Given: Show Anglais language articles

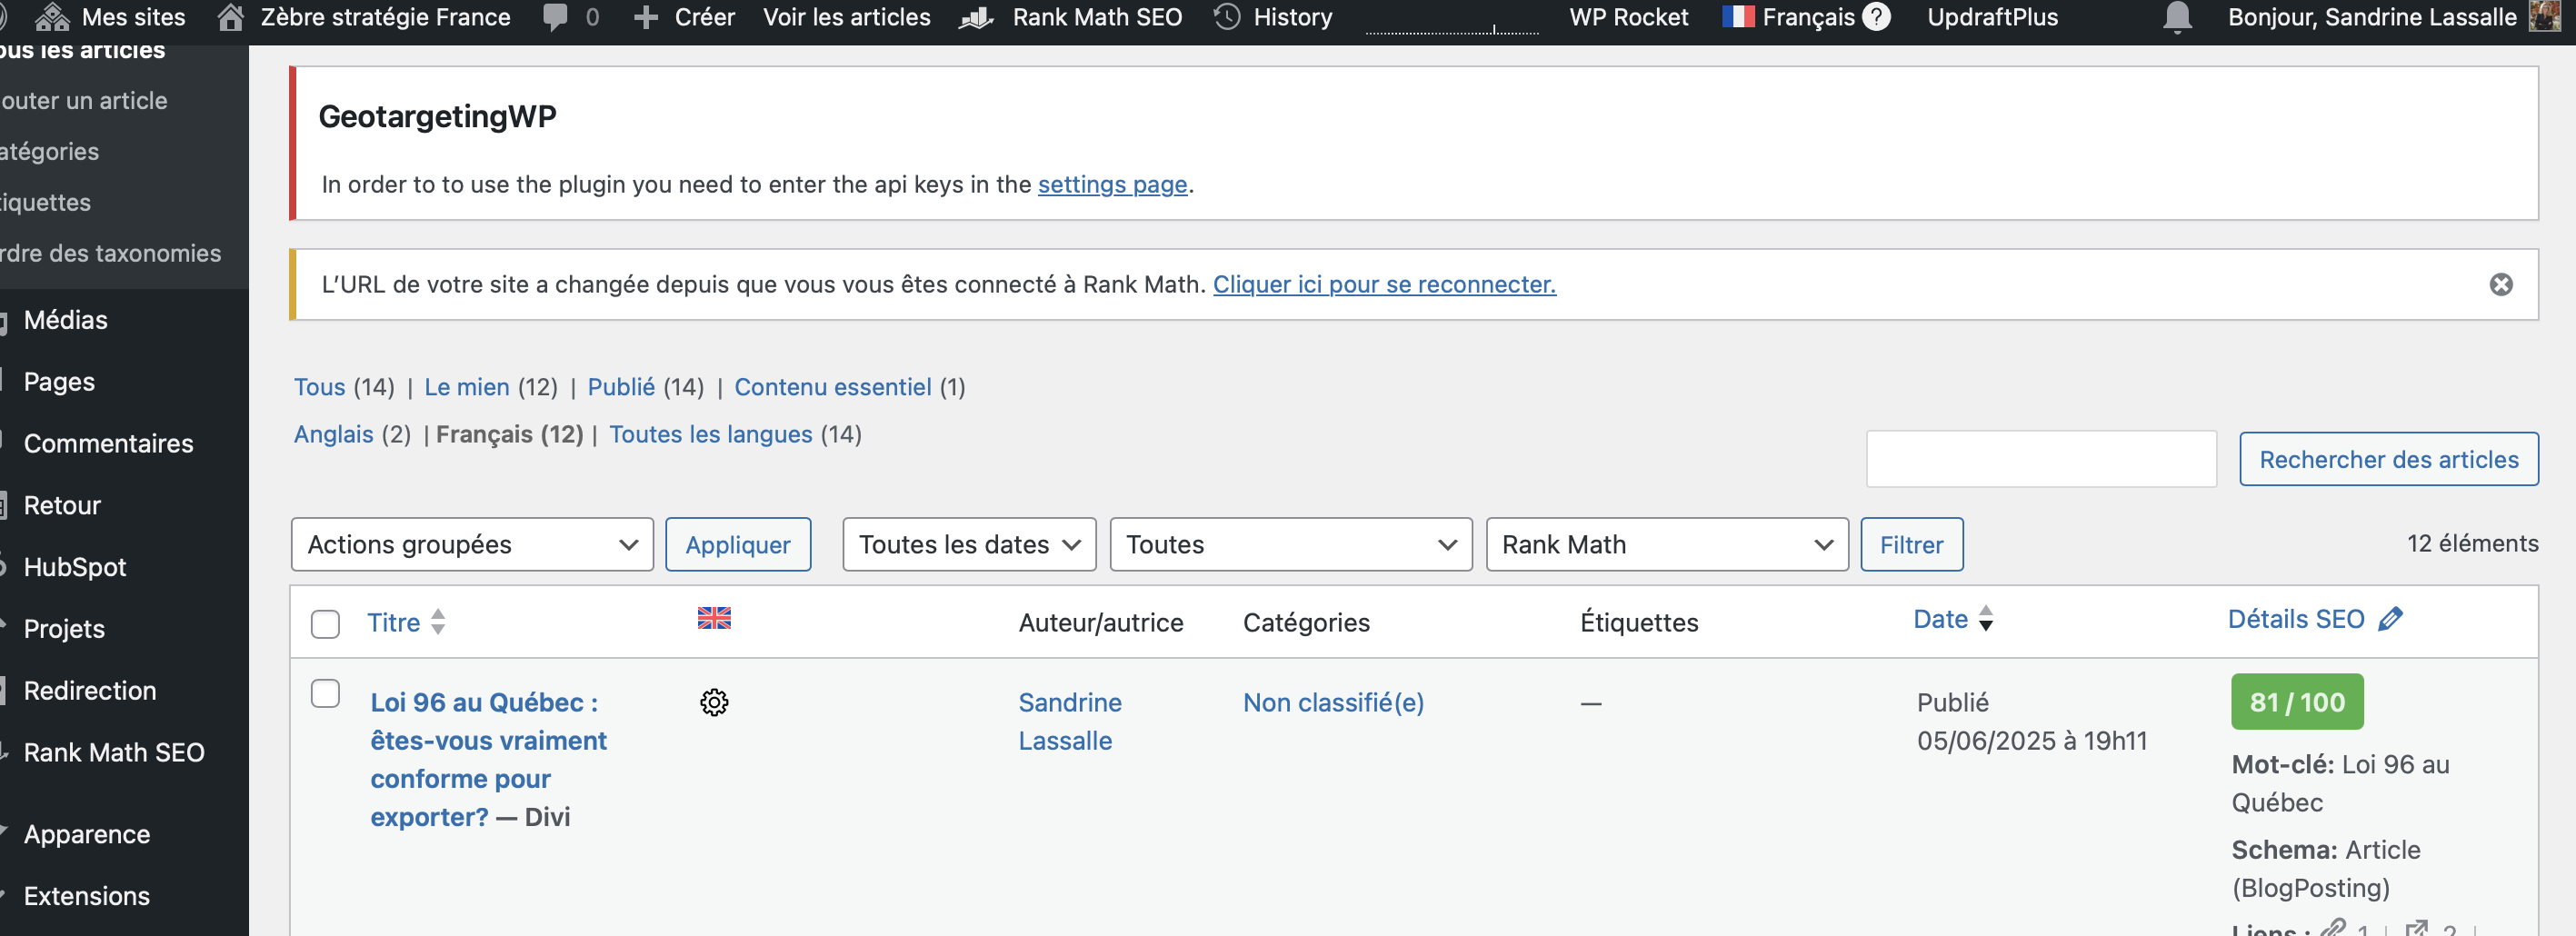Looking at the screenshot, I should (333, 434).
